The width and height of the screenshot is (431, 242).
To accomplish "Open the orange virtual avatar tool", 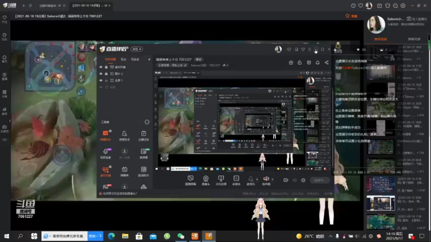I will [106, 171].
